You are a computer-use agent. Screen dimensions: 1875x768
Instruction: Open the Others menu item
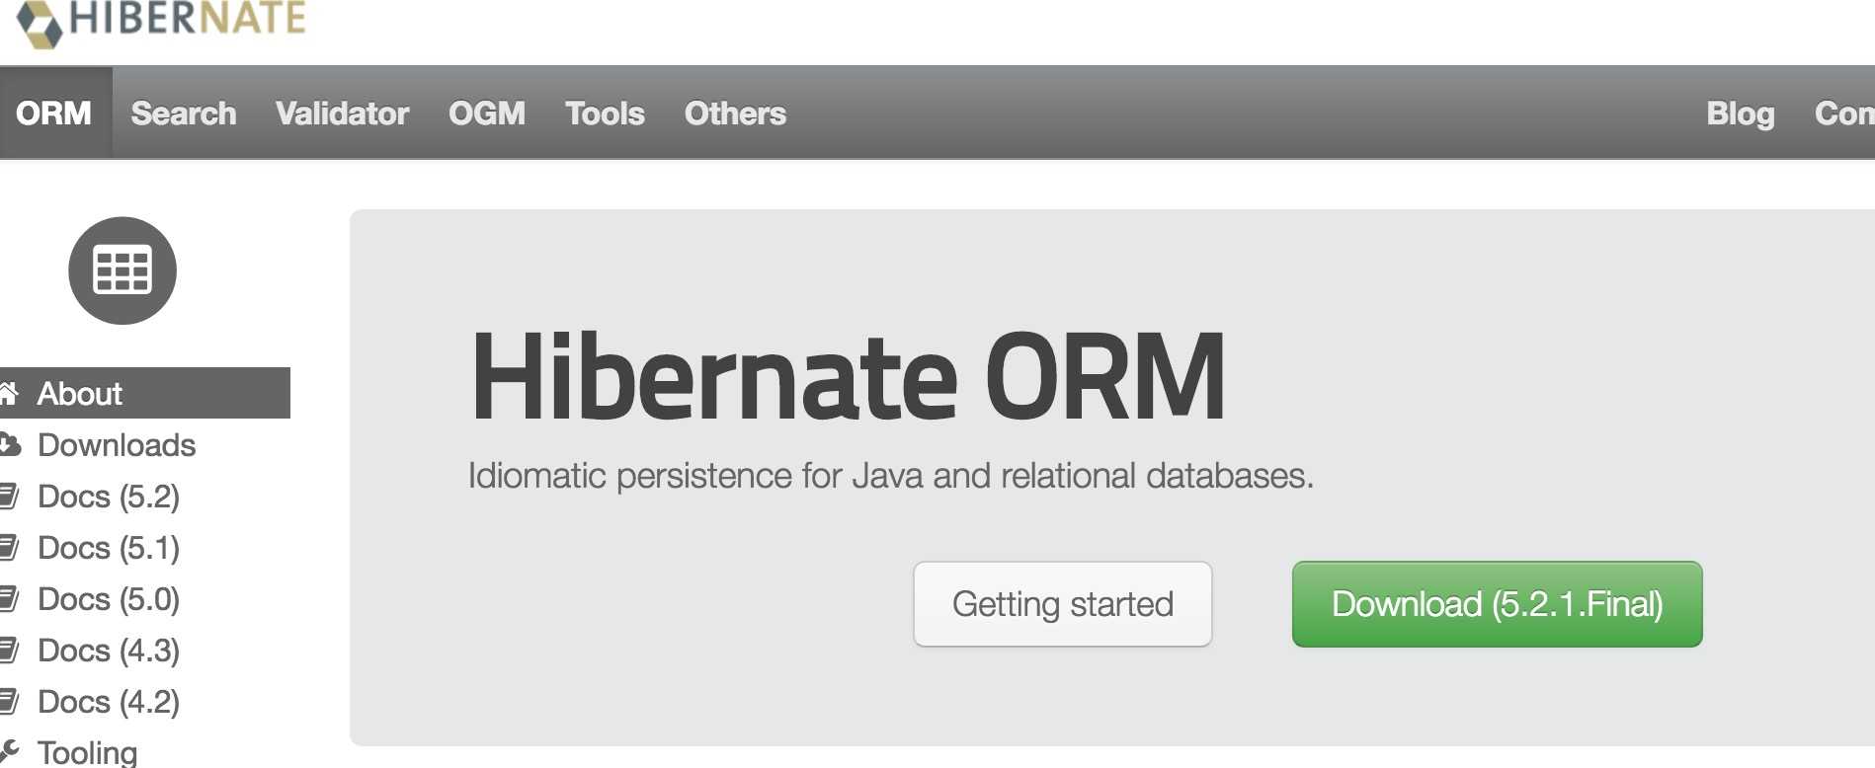point(735,114)
